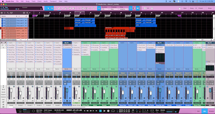Toggle the Loop transport button
This screenshot has width=215, height=114.
pyautogui.click(x=113, y=111)
